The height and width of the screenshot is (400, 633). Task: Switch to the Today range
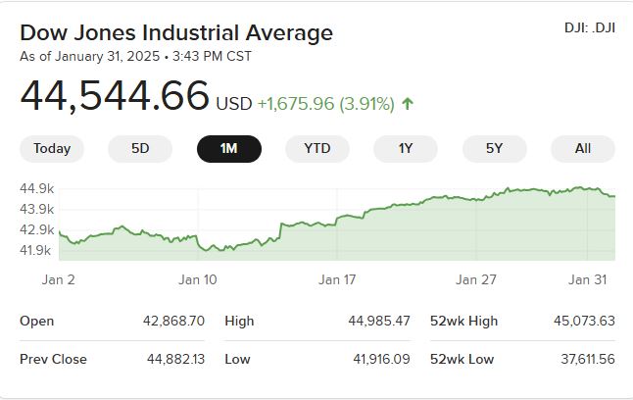coord(52,148)
